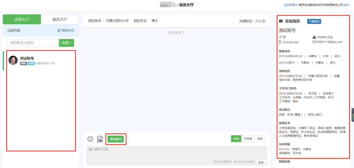Select the 洽谈大厅 tab
The width and height of the screenshot is (354, 168).
coord(22,19)
